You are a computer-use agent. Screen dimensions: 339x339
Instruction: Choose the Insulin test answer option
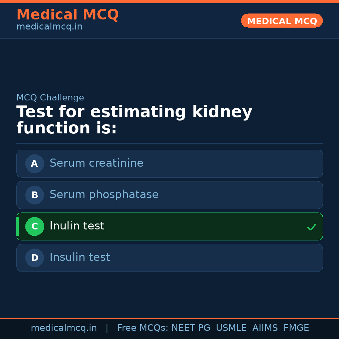pos(80,257)
